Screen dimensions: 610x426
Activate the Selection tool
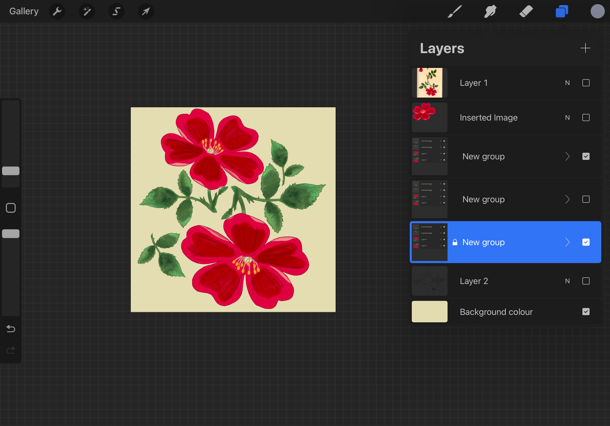coord(116,11)
